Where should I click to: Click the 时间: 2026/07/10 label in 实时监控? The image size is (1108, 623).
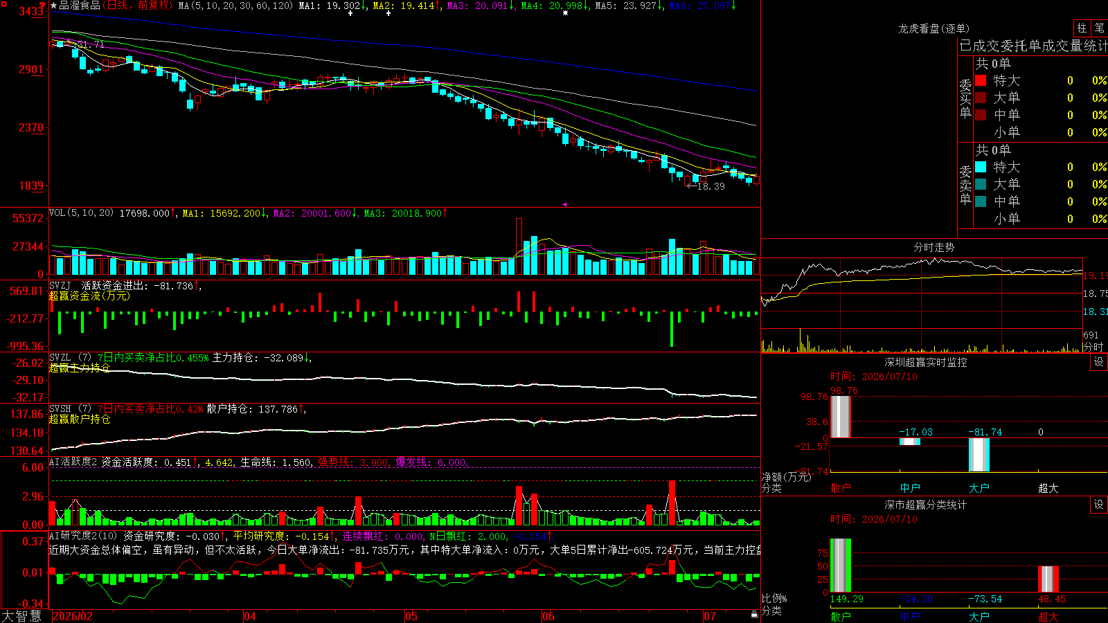[x=873, y=377]
